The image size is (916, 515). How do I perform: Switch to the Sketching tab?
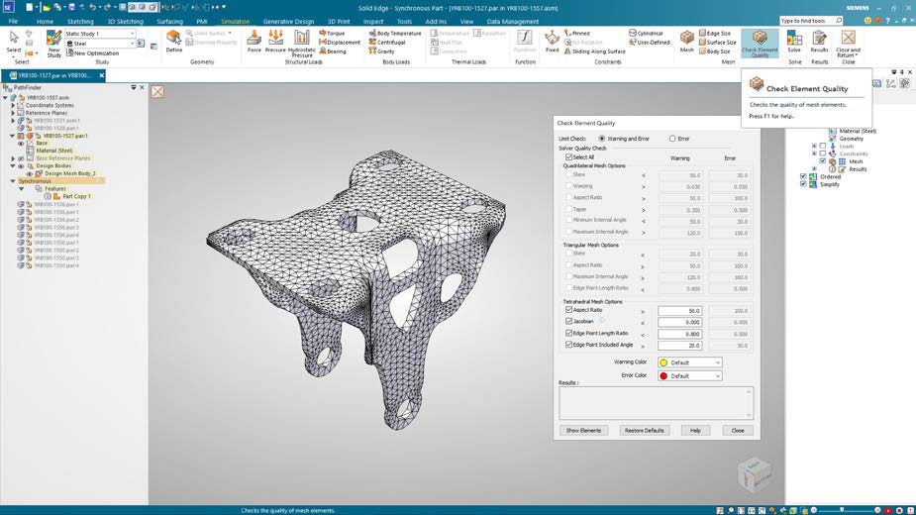click(80, 22)
